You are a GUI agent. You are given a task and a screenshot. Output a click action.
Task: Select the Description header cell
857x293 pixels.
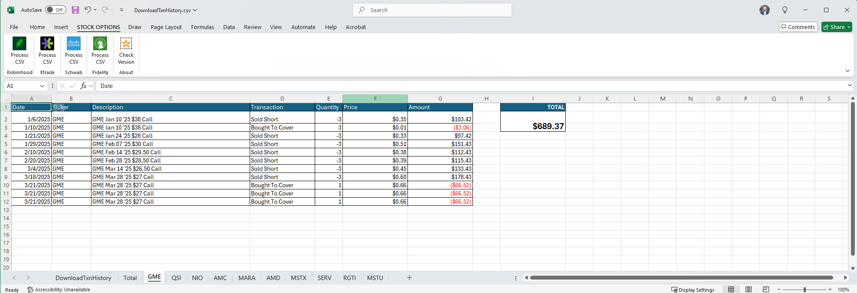(170, 107)
